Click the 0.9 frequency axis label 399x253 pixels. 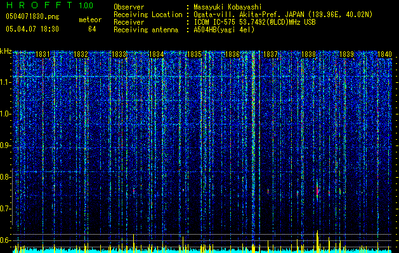pyautogui.click(x=5, y=145)
